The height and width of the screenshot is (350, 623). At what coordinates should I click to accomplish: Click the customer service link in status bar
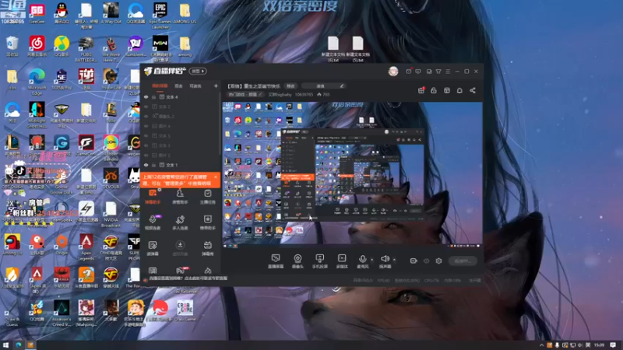coord(188,278)
